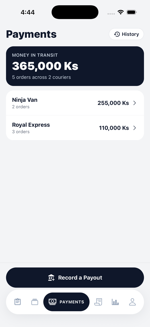The width and height of the screenshot is (150, 327).
Task: Select the wallet icon in the bottom bar
Action: tap(35, 302)
